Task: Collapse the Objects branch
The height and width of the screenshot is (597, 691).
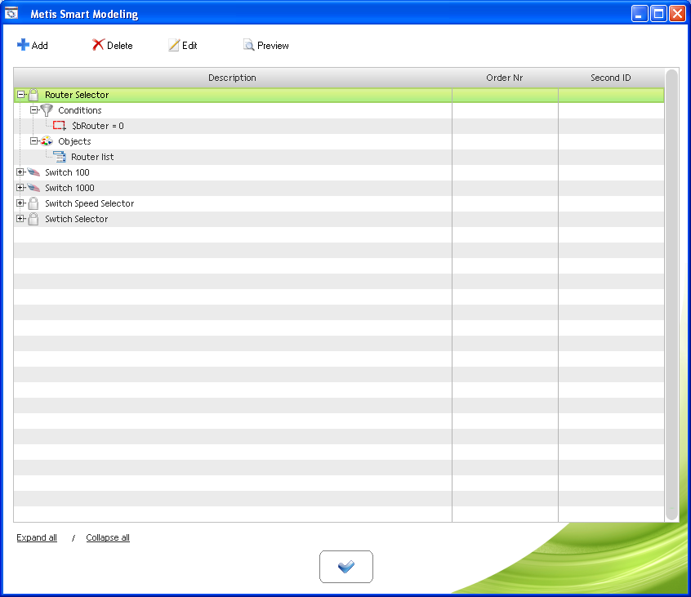Action: 33,141
